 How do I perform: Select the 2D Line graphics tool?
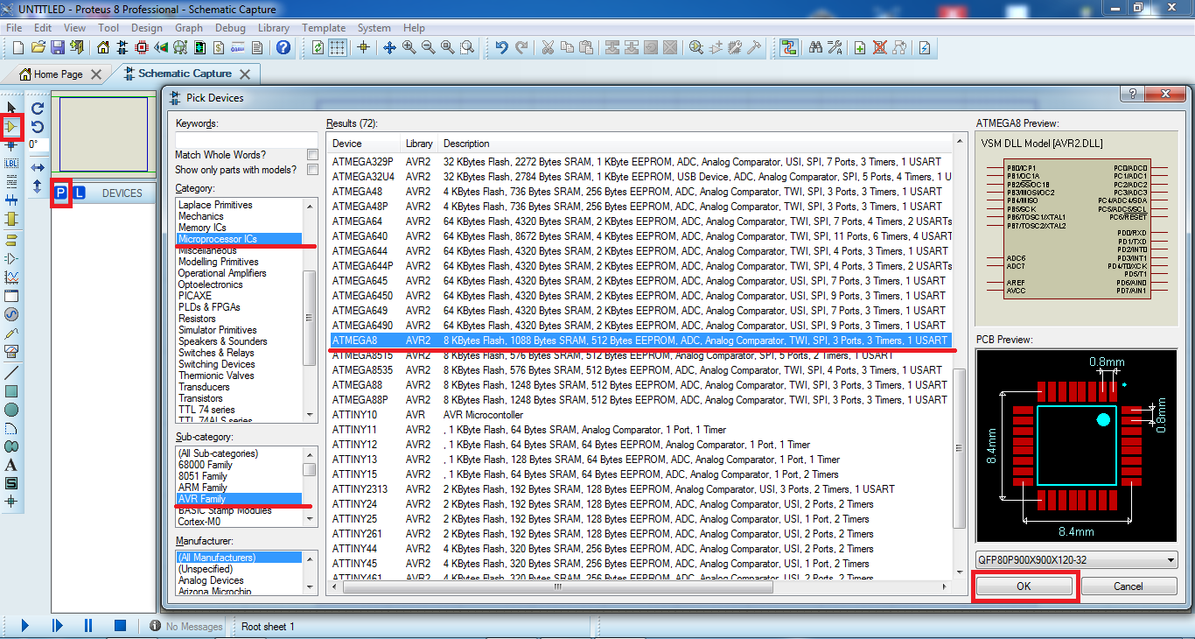pyautogui.click(x=11, y=373)
